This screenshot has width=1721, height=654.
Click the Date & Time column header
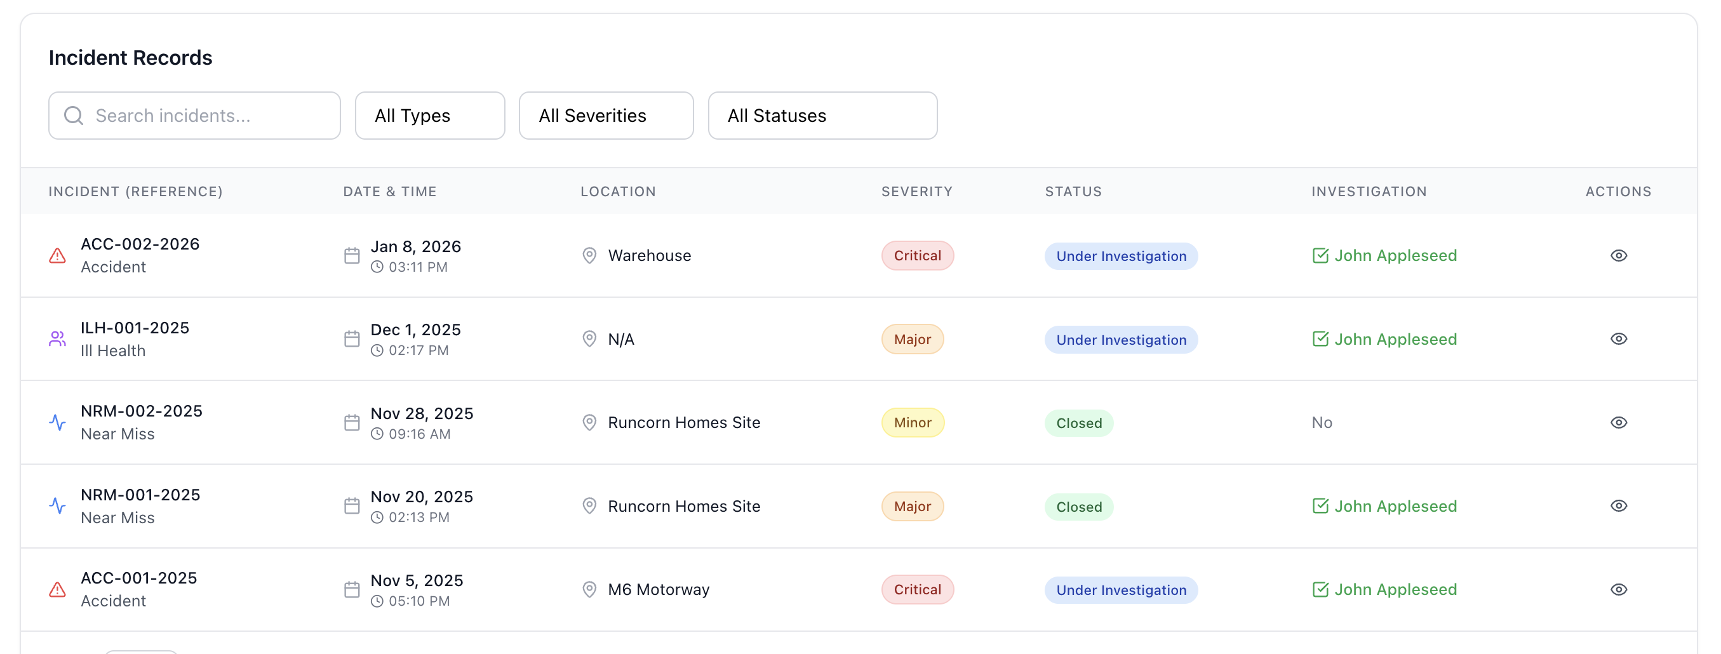(x=389, y=192)
